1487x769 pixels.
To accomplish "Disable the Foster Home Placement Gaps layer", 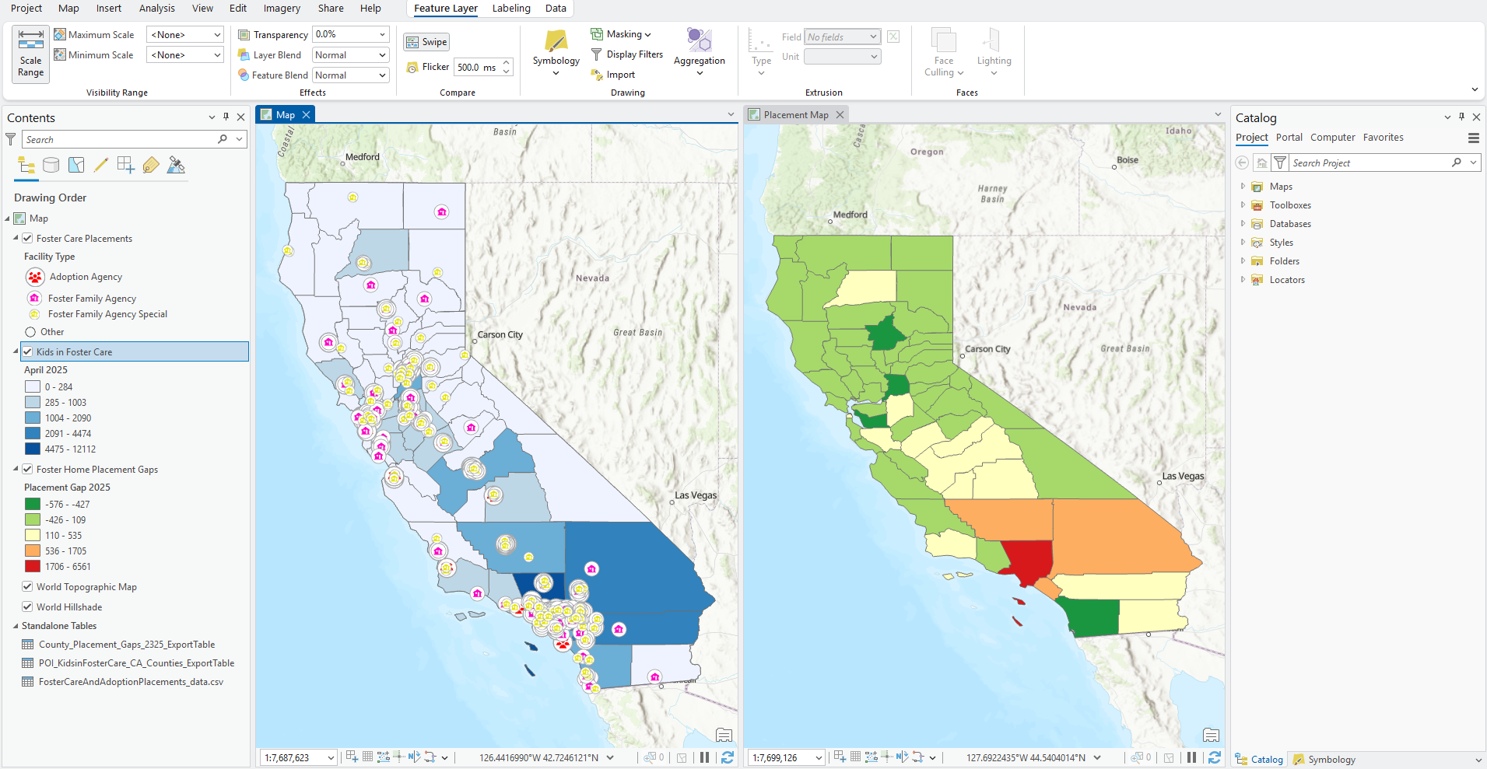I will pos(27,469).
